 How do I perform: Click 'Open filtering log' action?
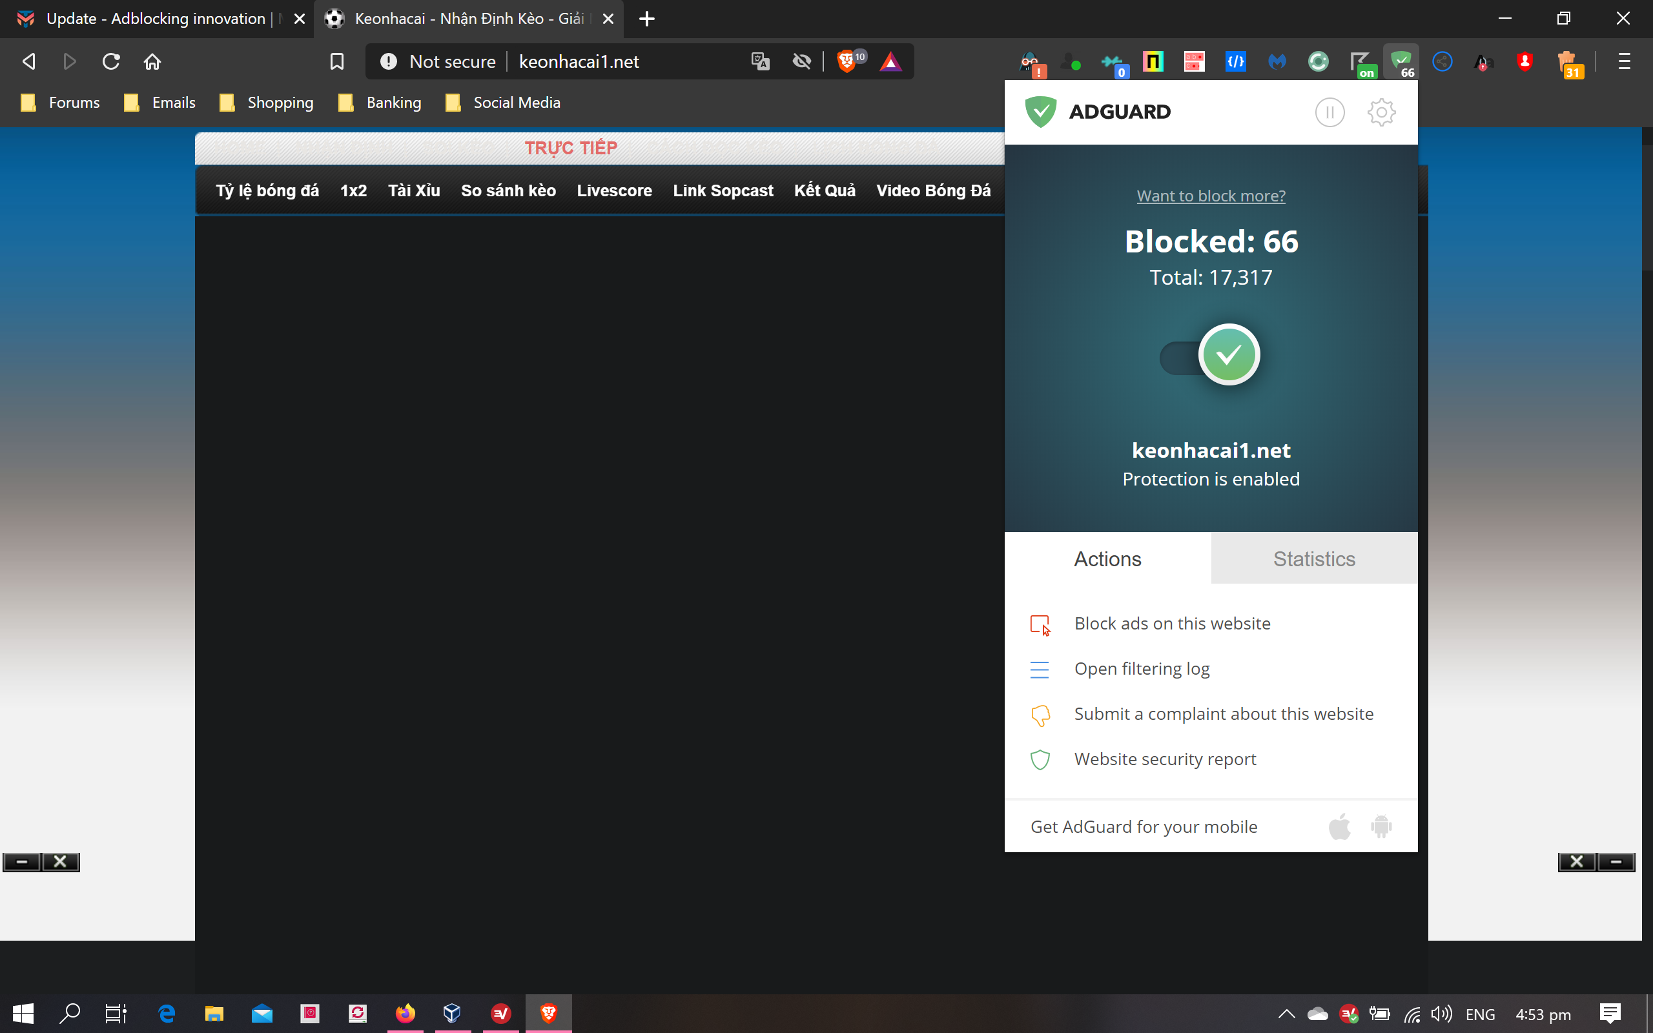[x=1142, y=669]
